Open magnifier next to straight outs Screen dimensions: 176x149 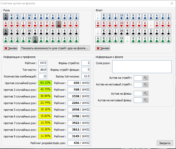146,78
